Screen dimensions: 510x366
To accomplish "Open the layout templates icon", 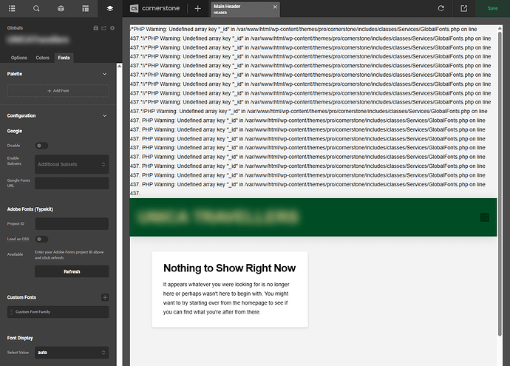I will pyautogui.click(x=85, y=8).
